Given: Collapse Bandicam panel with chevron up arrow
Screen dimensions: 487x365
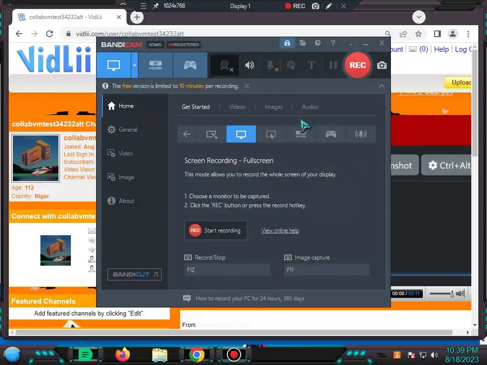Looking at the screenshot, I should point(382,86).
